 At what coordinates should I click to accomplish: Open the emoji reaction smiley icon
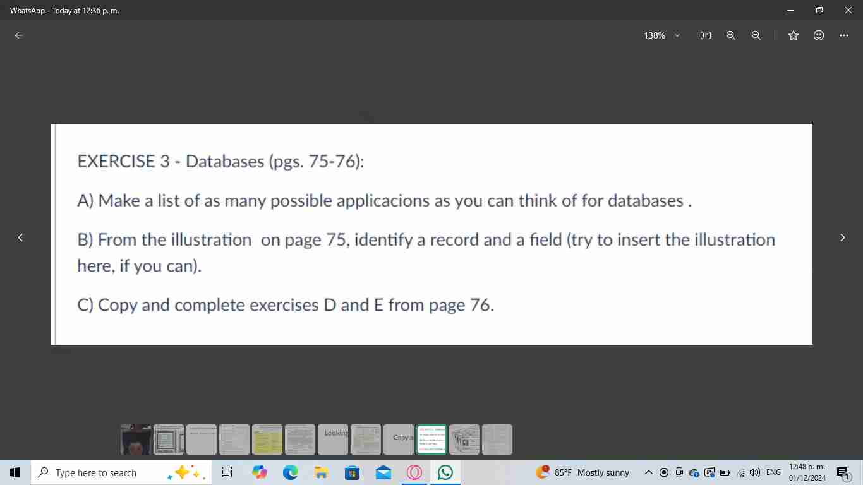point(819,35)
